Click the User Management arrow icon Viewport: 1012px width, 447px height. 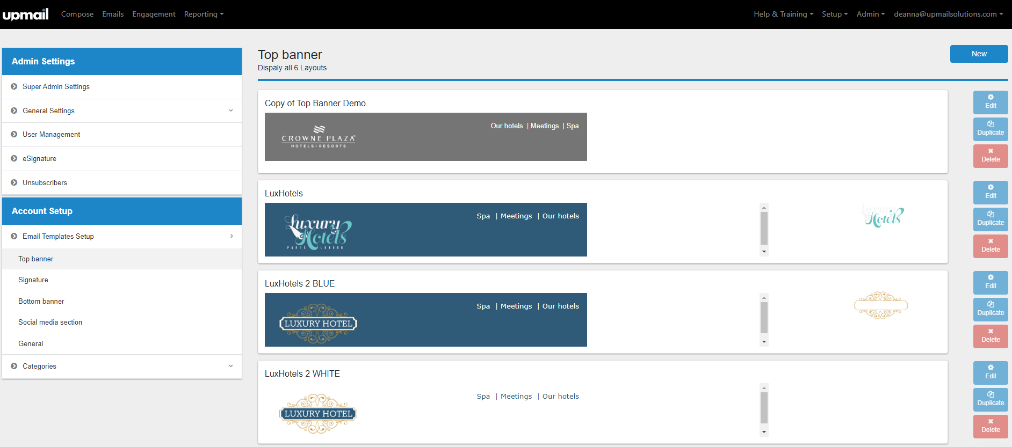[x=14, y=134]
